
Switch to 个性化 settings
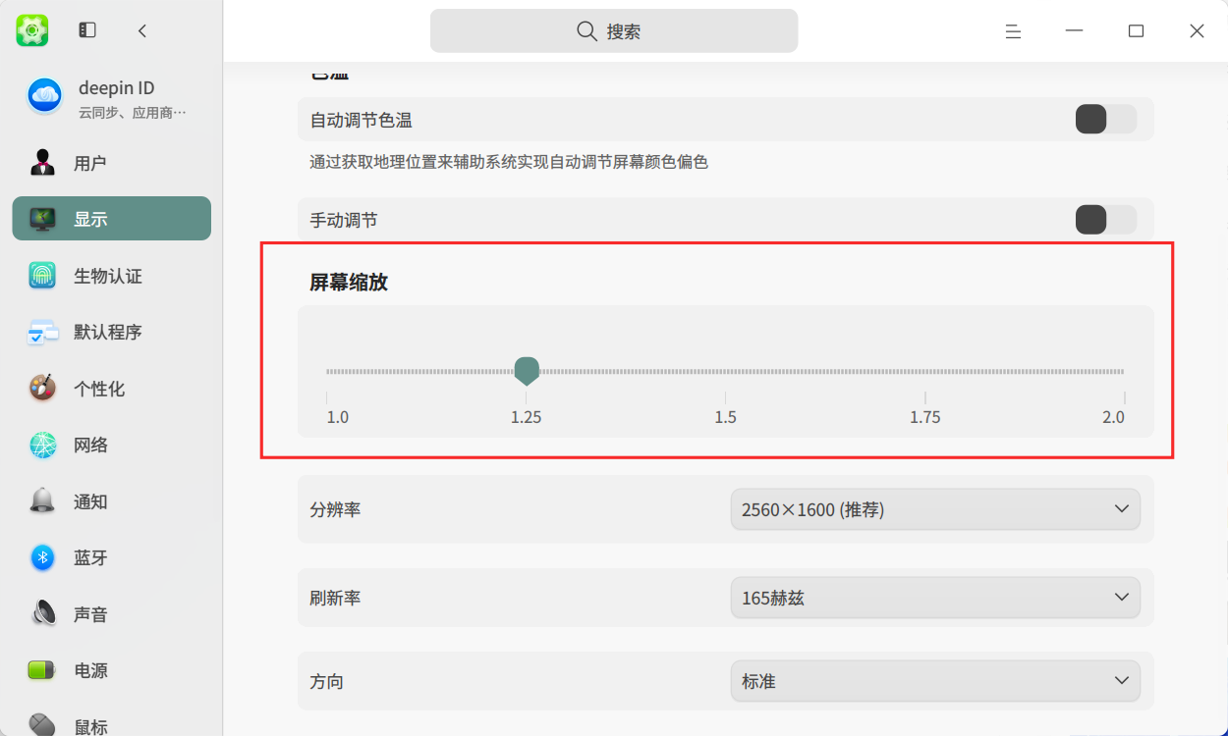(x=112, y=389)
